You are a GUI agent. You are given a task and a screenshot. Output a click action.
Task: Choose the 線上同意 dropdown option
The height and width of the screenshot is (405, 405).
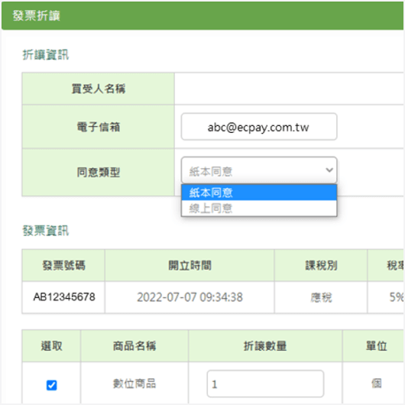pos(259,208)
